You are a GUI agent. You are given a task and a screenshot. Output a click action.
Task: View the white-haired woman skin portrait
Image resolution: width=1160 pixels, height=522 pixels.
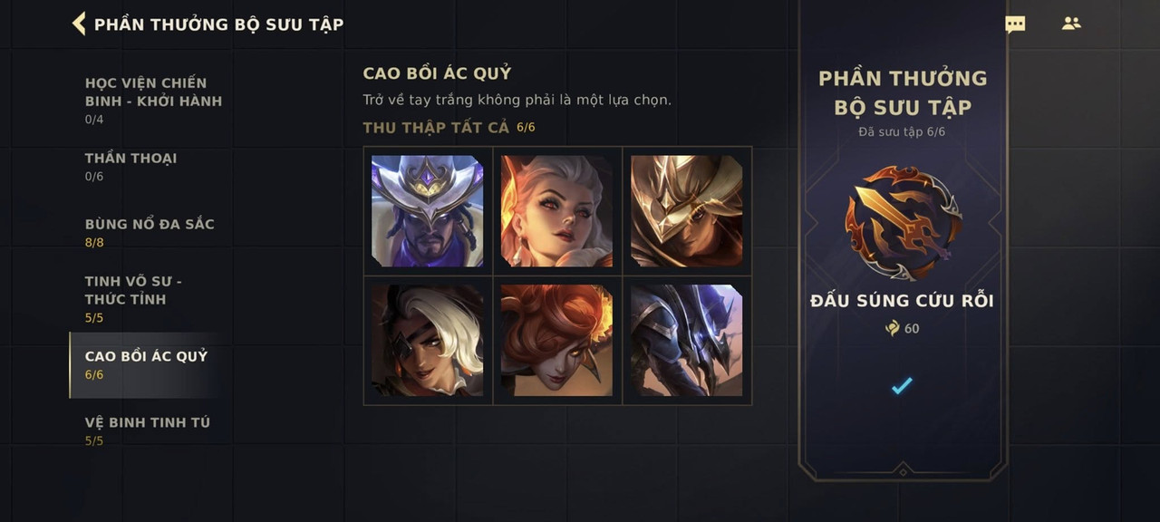(x=557, y=211)
